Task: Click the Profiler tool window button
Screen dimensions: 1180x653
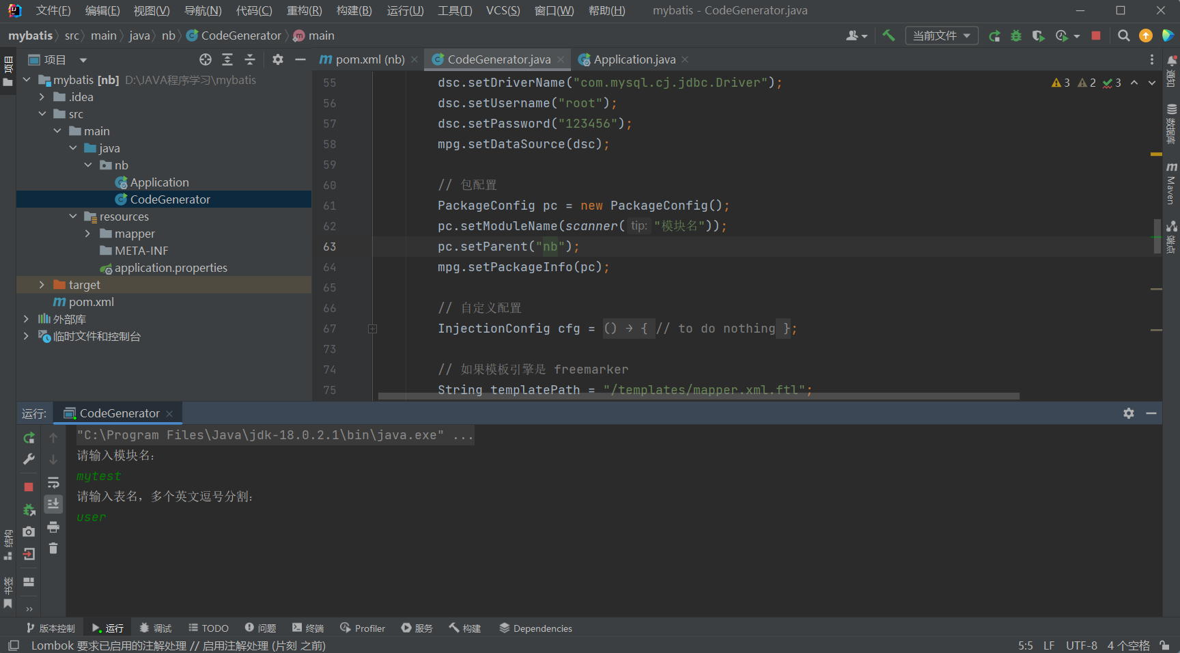Action: coord(363,628)
